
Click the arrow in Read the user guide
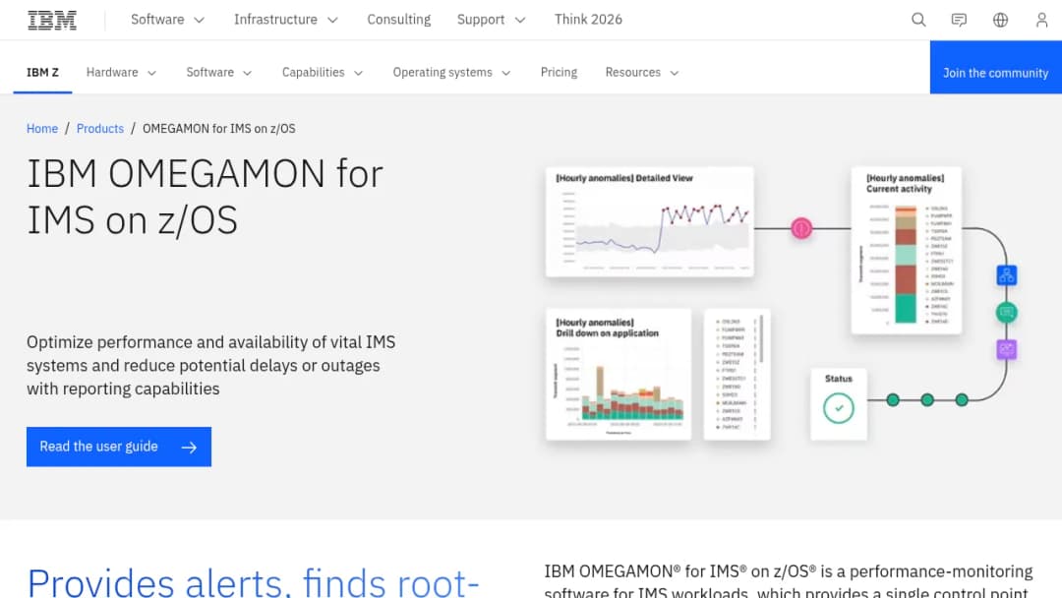point(189,447)
